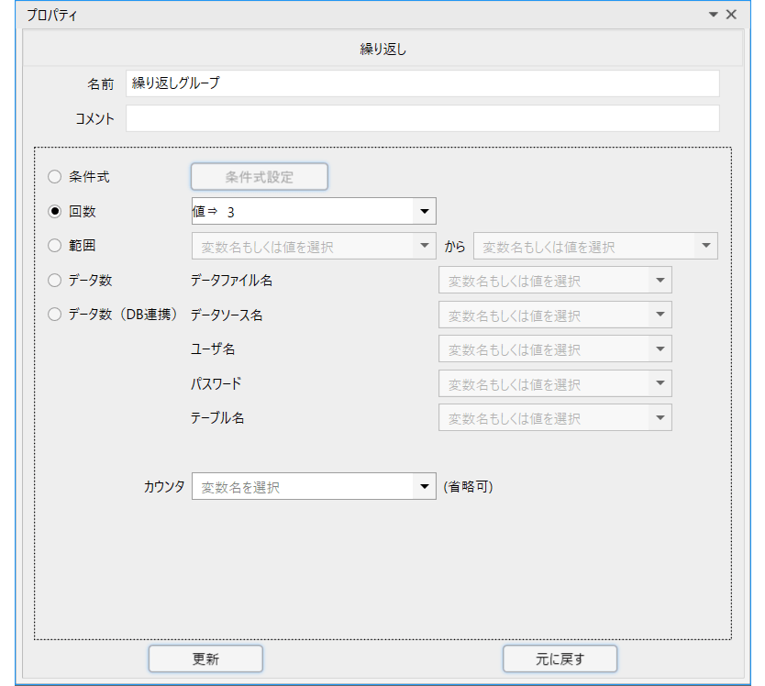Select the 条件式 radio button

[x=54, y=176]
